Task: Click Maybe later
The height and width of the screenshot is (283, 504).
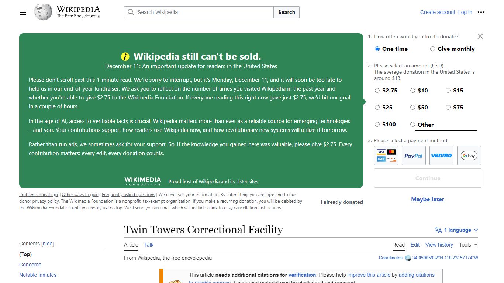Action: (x=428, y=199)
